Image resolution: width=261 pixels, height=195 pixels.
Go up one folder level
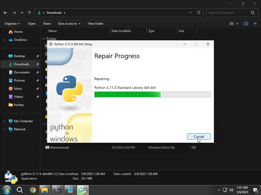click(30, 13)
